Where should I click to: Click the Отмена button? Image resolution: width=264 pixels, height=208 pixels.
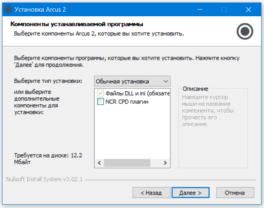235,193
